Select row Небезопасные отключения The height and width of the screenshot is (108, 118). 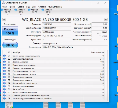pyautogui.click(x=53, y=92)
